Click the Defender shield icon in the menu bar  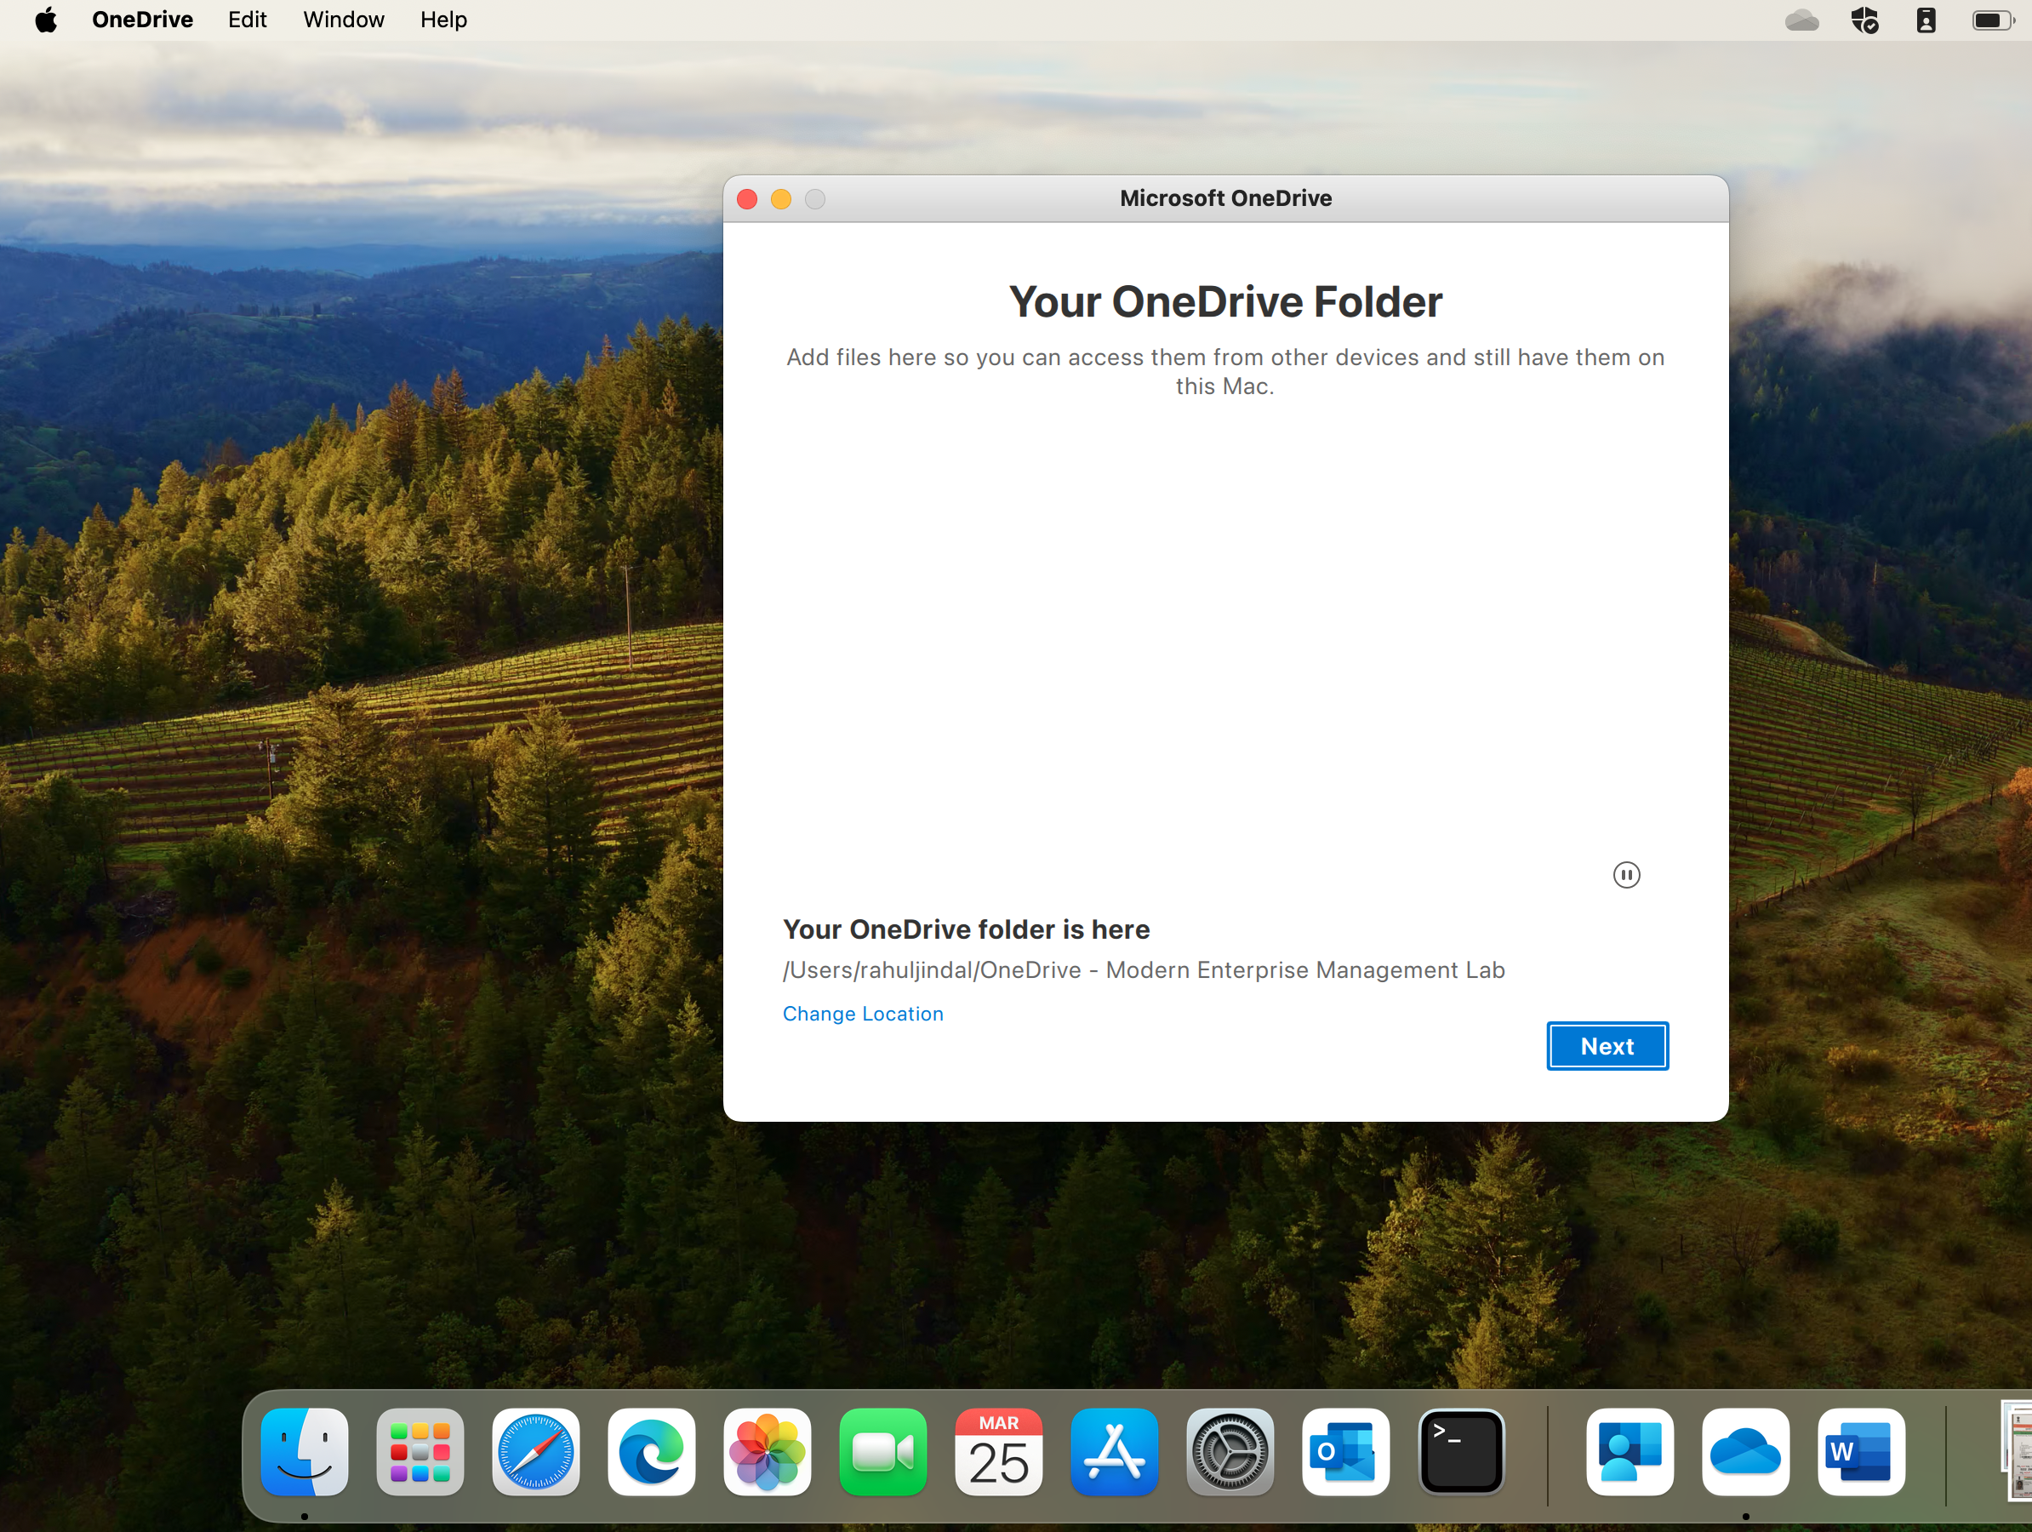pos(1865,20)
